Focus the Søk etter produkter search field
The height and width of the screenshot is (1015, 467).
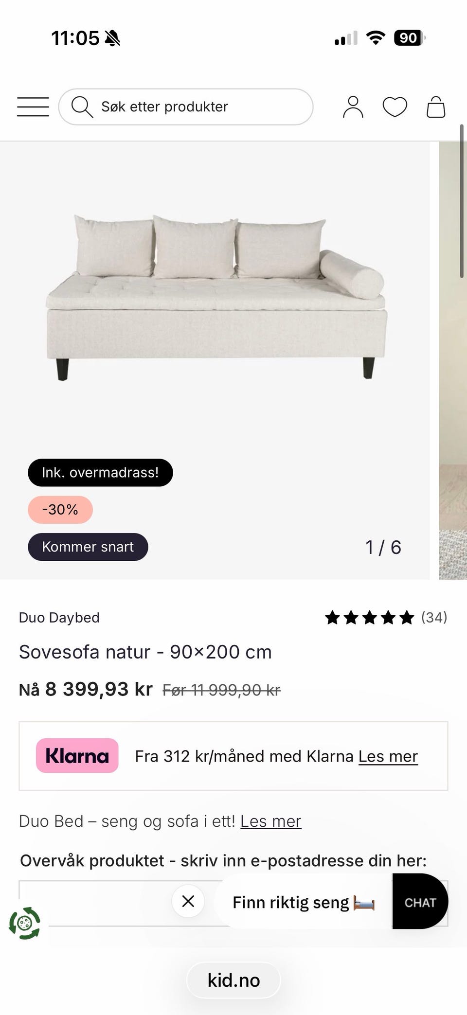pyautogui.click(x=195, y=107)
